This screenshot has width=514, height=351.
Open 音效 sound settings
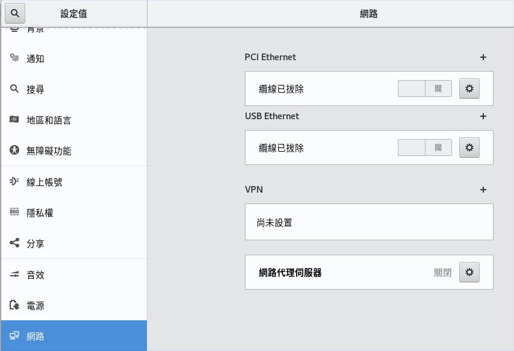[74, 275]
